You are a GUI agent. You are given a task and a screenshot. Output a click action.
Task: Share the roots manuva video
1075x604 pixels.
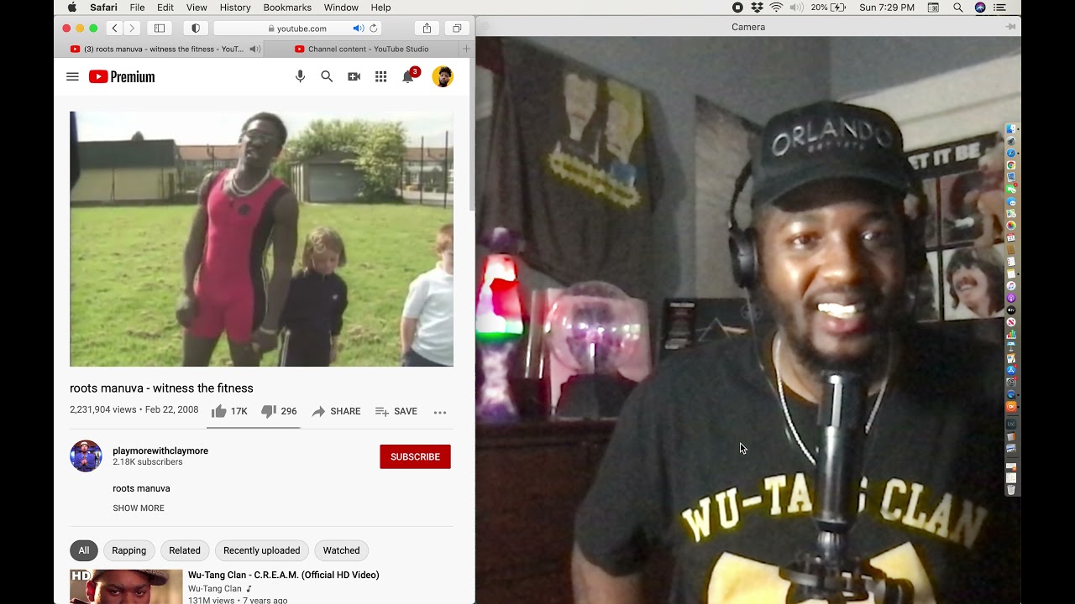click(x=336, y=411)
